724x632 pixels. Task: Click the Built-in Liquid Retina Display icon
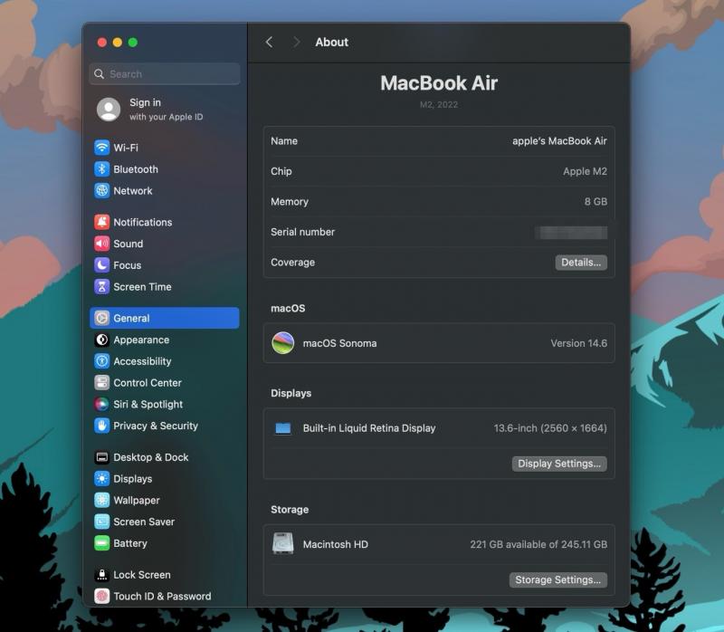click(283, 428)
